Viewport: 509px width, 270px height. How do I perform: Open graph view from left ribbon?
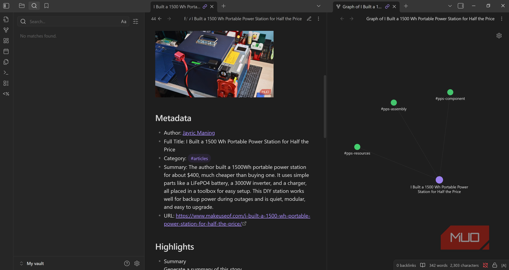coord(6,30)
